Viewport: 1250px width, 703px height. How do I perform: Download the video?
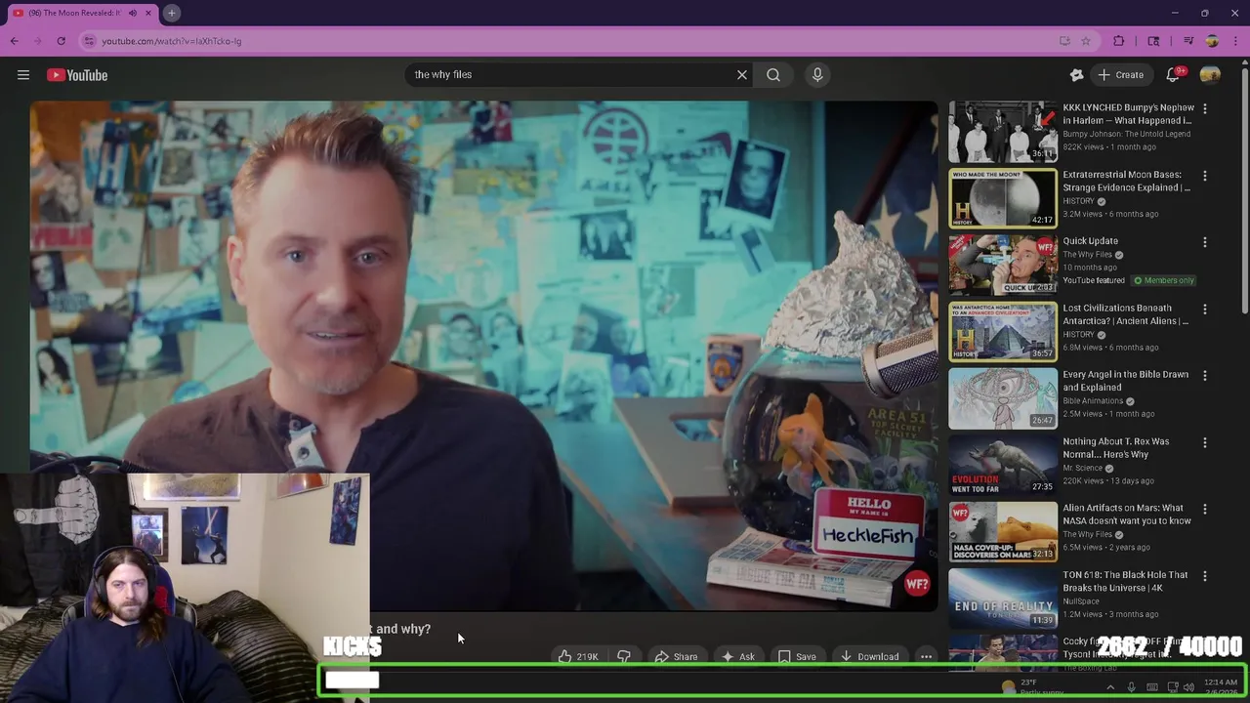(x=869, y=657)
